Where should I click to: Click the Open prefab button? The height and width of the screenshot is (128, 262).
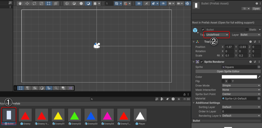tap(256, 8)
